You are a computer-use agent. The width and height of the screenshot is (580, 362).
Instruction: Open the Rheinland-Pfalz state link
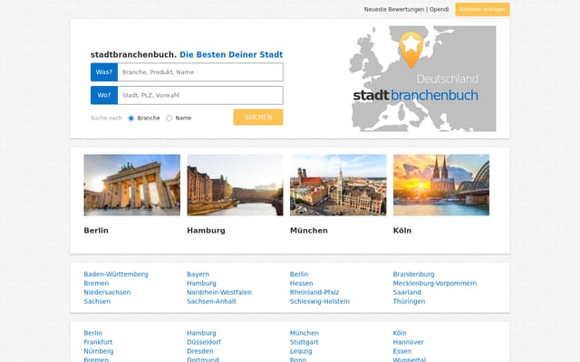click(x=314, y=292)
